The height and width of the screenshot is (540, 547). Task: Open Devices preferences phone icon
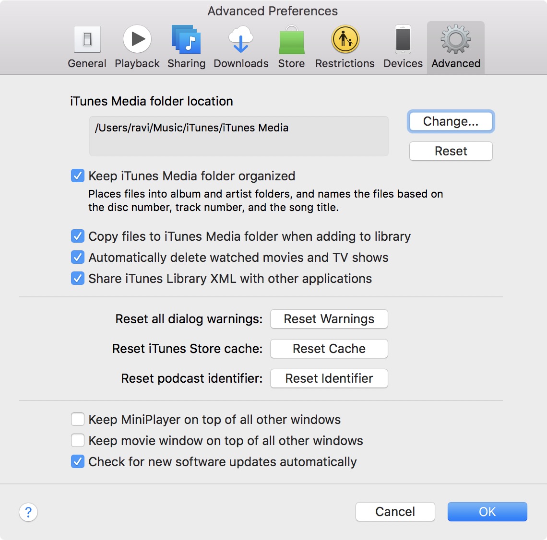[403, 39]
